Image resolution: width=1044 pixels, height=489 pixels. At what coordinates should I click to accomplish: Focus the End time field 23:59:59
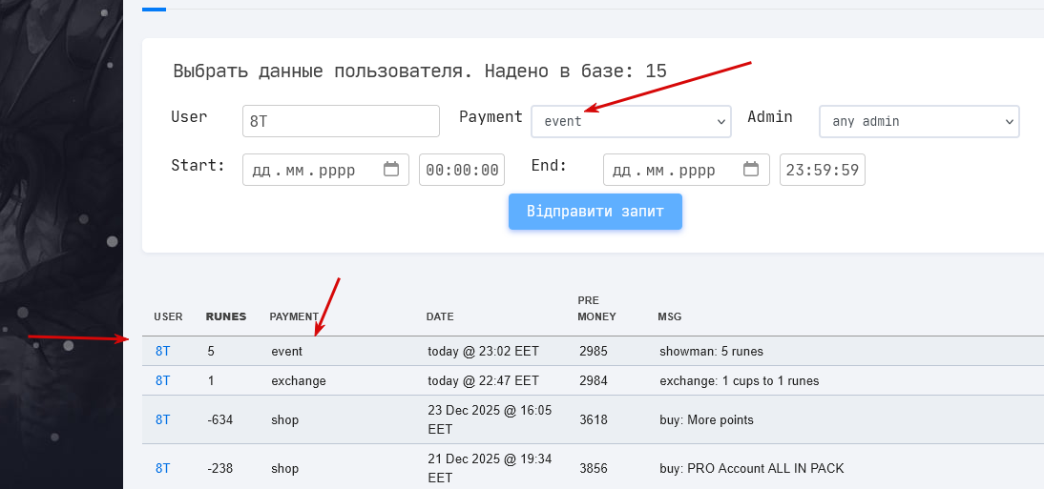pos(822,170)
